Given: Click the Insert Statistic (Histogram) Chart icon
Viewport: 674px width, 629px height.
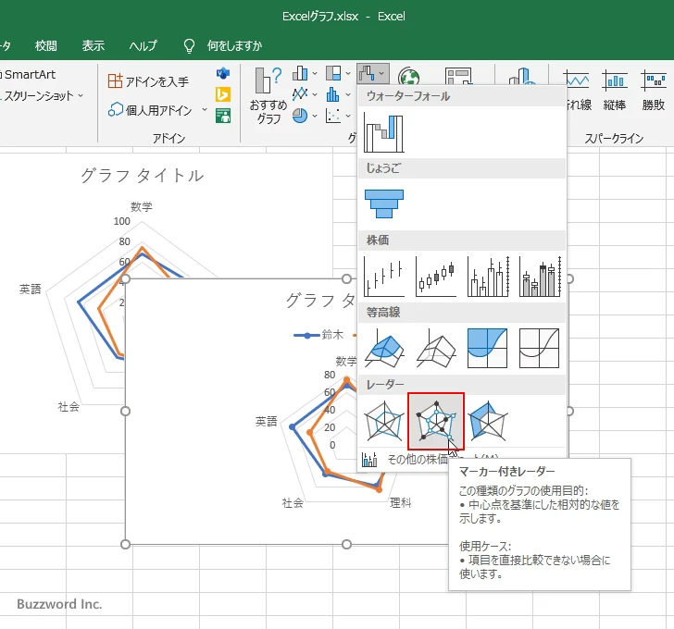Looking at the screenshot, I should pos(333,94).
